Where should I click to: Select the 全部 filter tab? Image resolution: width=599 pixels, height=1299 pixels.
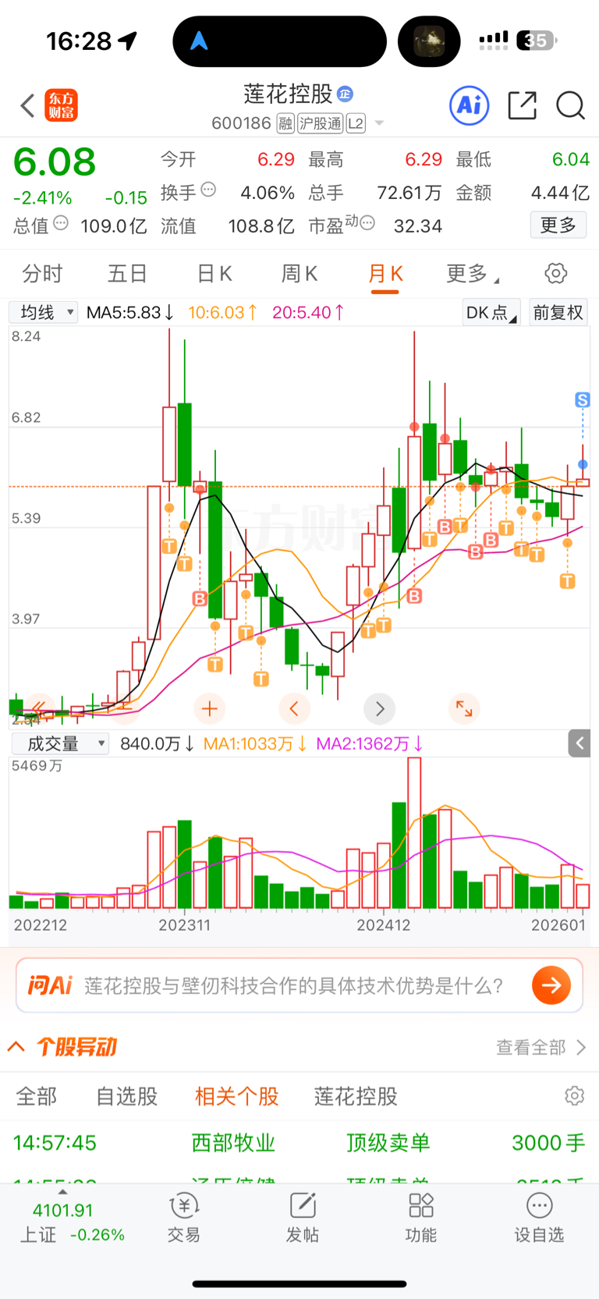[37, 1096]
